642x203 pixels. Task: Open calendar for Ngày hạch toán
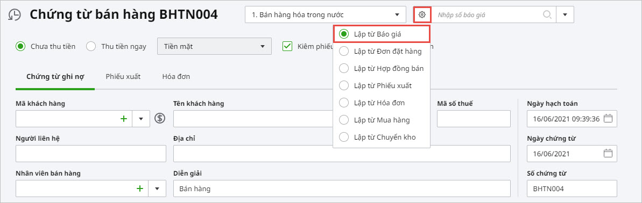(x=608, y=119)
